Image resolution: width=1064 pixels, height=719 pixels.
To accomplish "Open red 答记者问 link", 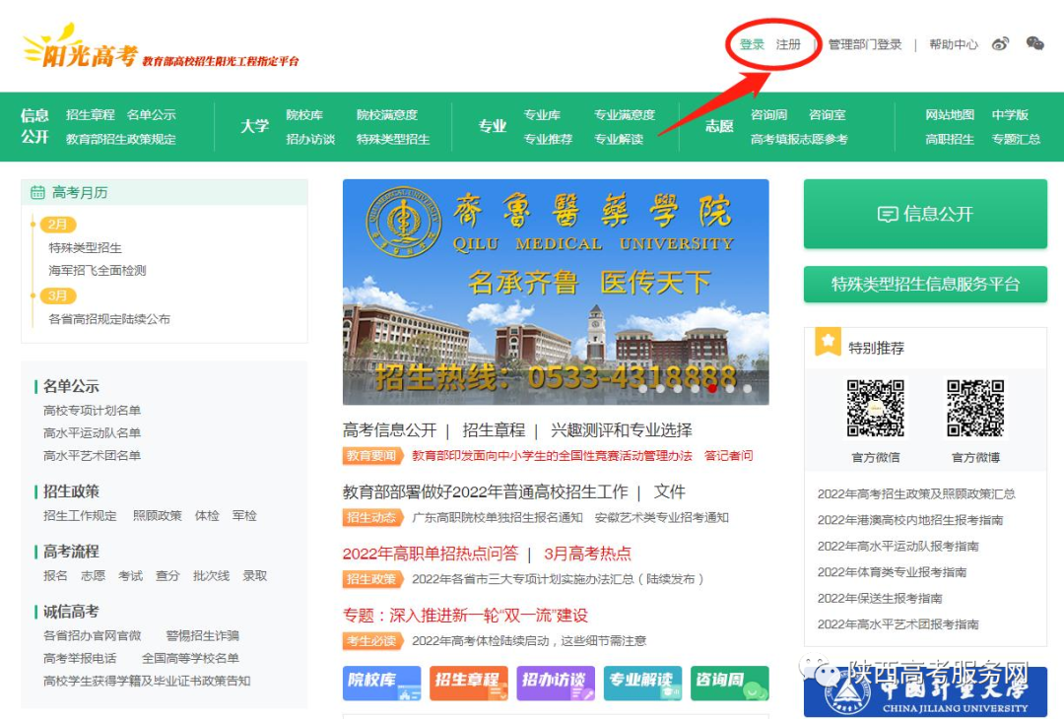I will point(729,456).
